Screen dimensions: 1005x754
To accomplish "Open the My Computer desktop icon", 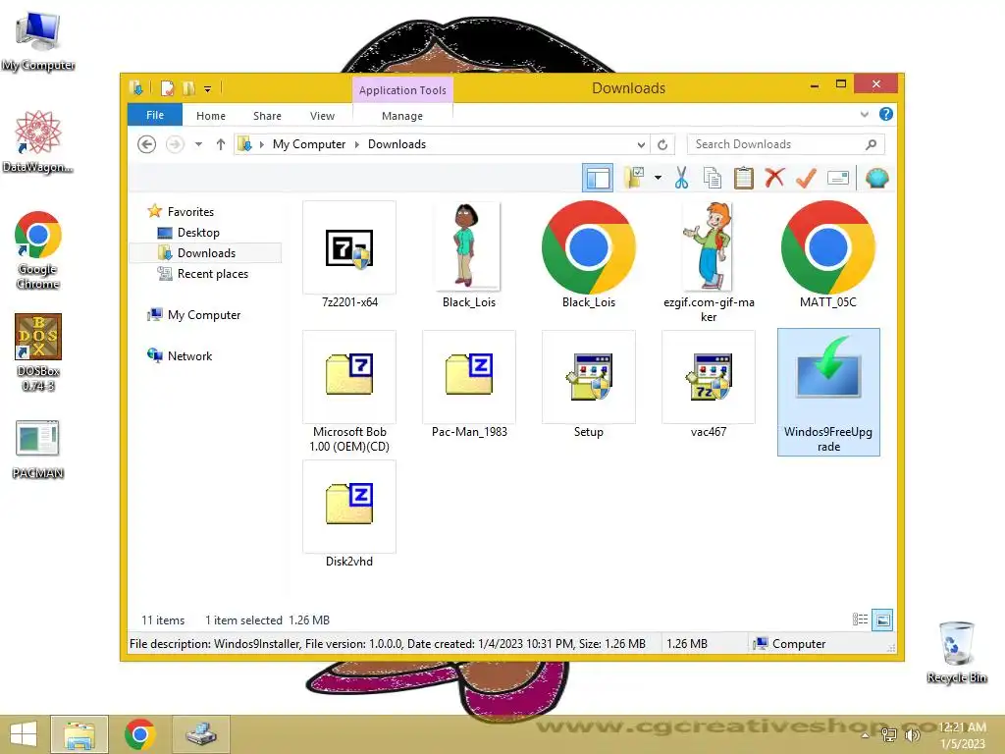I will point(38,41).
